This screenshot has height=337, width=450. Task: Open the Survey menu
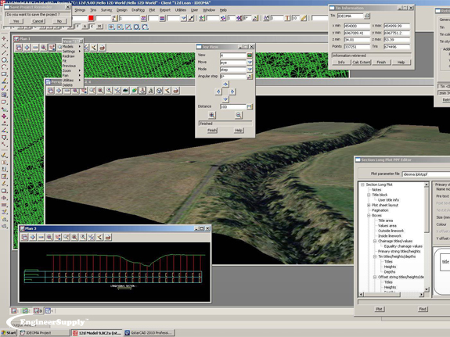tap(106, 10)
